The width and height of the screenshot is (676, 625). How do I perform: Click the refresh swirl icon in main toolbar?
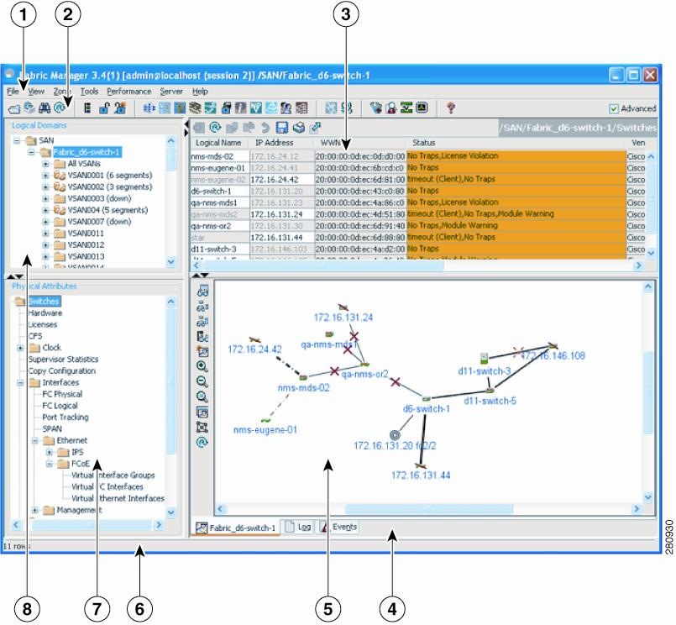60,107
